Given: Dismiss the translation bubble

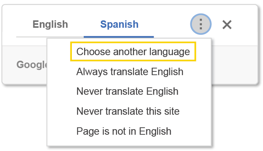Looking at the screenshot, I should click(x=227, y=25).
